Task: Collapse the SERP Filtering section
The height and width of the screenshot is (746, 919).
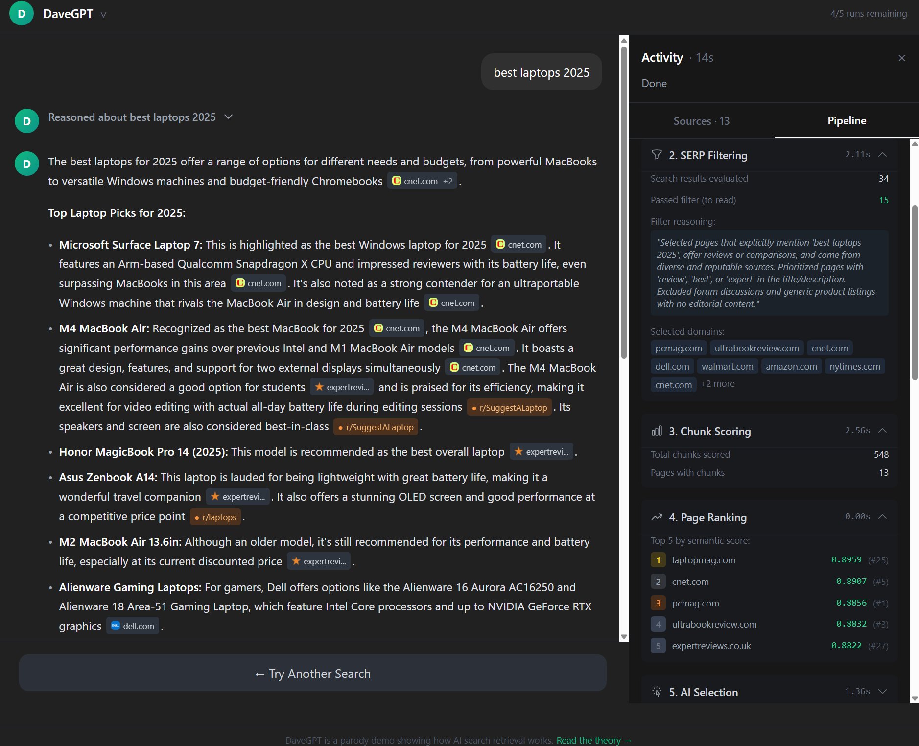Action: 882,155
